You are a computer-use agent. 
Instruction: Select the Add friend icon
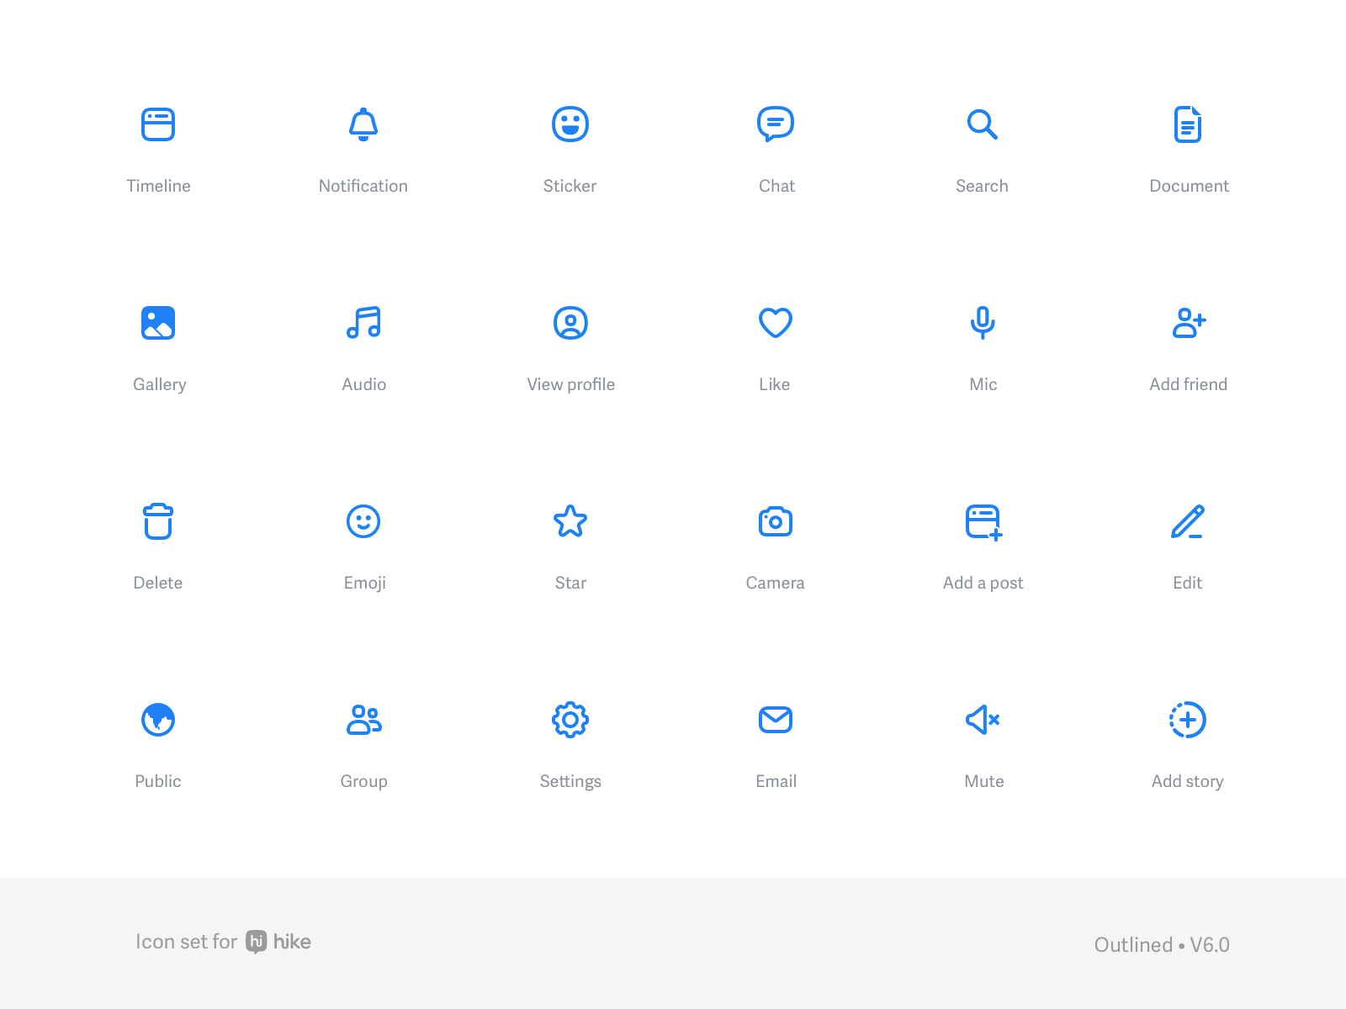1189,323
